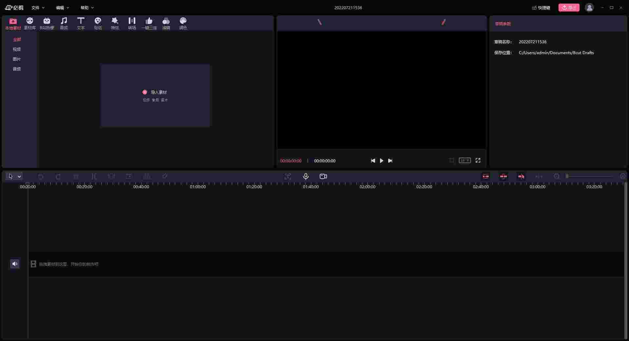Show 全部 media category
629x341 pixels.
pos(17,40)
